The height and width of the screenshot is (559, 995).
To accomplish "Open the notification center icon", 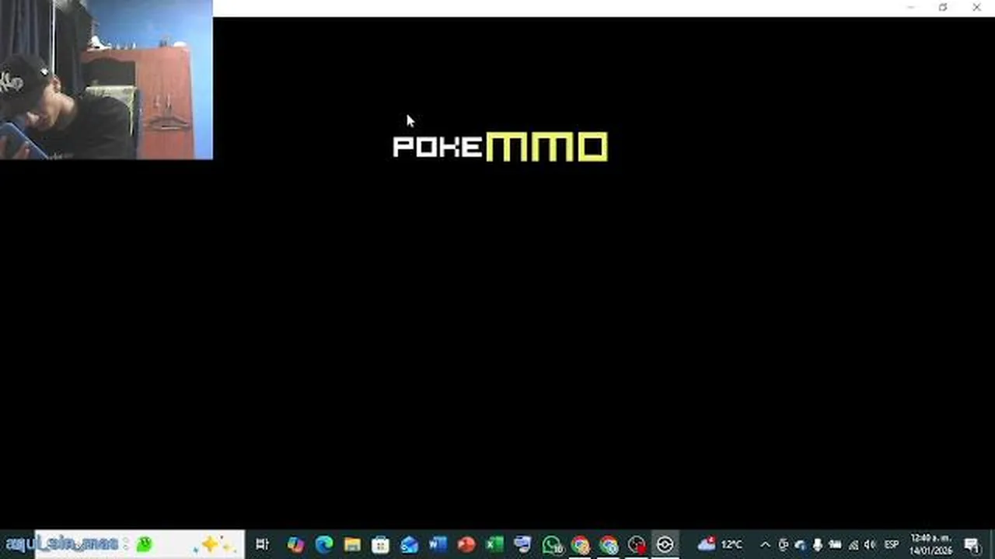I will click(x=972, y=545).
